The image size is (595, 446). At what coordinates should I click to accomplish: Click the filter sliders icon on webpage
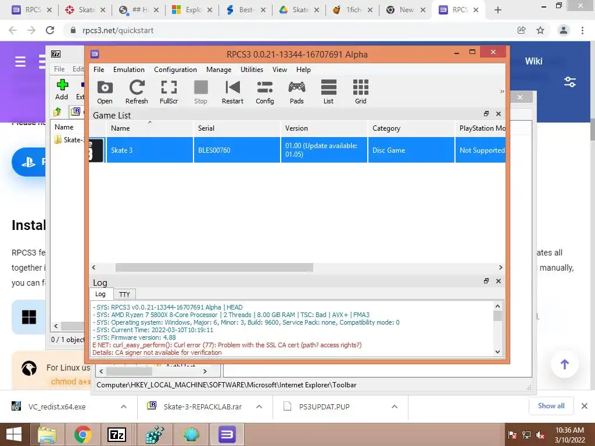pos(570,81)
